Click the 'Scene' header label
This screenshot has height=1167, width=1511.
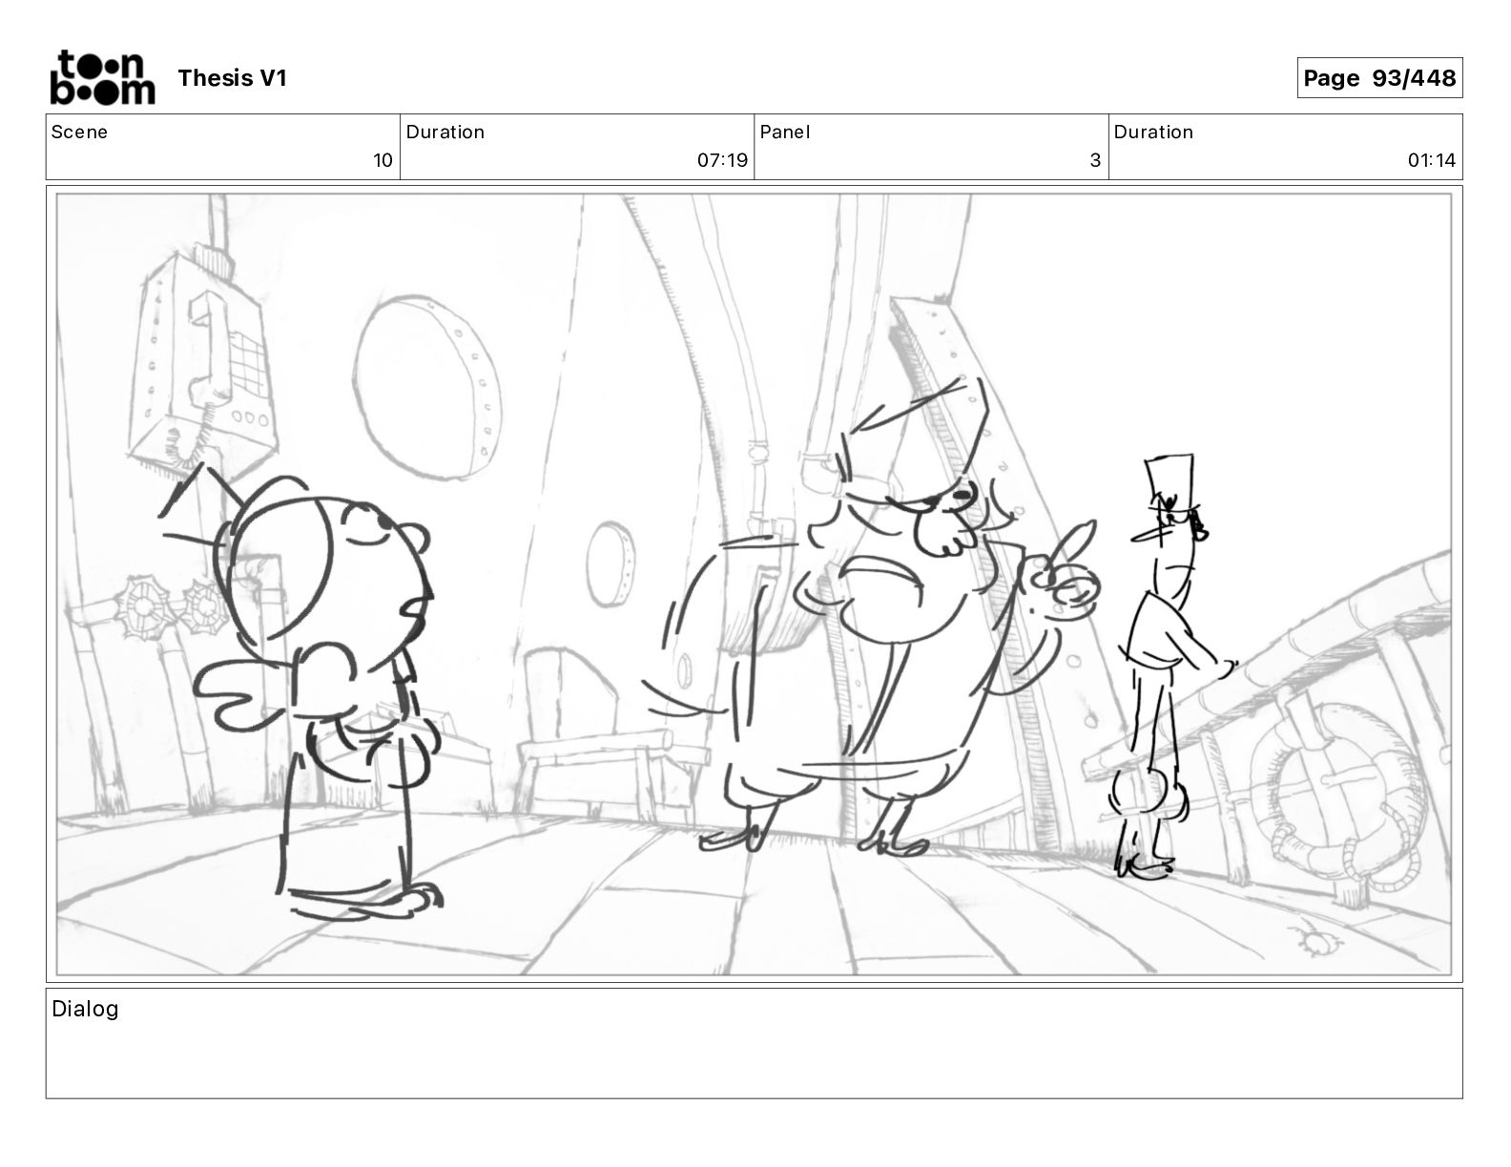pos(79,133)
